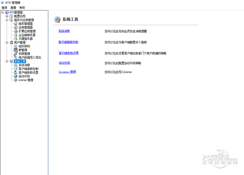Click the RTX管理器 root node icon
The height and width of the screenshot is (175, 244).
(7, 13)
